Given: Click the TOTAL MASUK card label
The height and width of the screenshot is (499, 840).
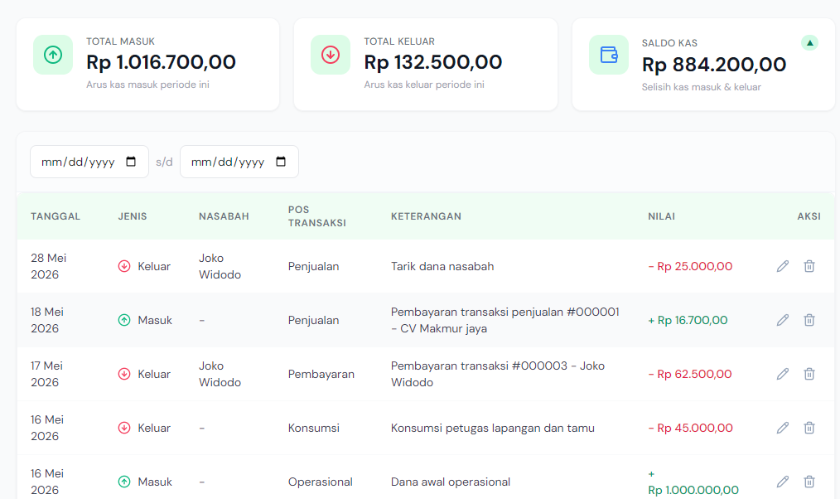Looking at the screenshot, I should point(121,41).
